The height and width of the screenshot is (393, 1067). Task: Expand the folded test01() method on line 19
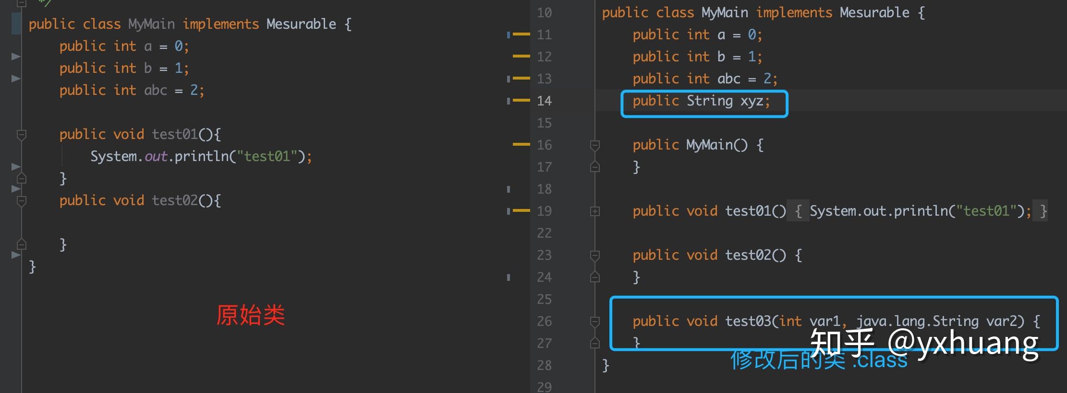594,211
